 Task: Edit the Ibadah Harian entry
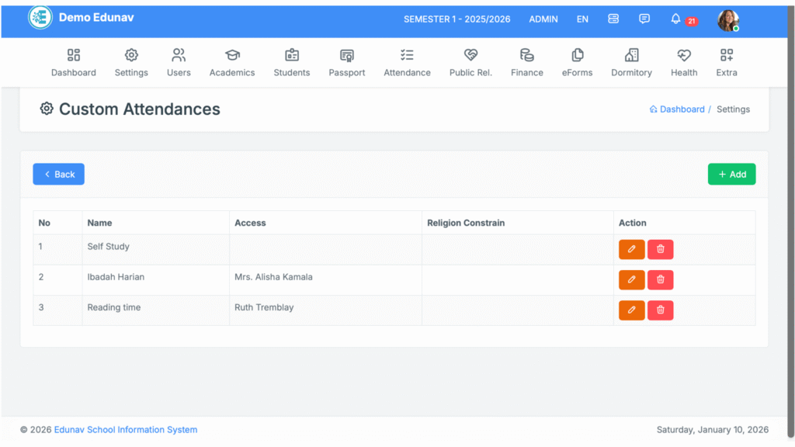click(631, 280)
